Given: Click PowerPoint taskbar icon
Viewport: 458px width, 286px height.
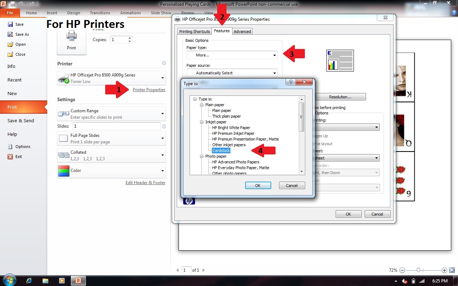Looking at the screenshot, I should click(x=78, y=281).
